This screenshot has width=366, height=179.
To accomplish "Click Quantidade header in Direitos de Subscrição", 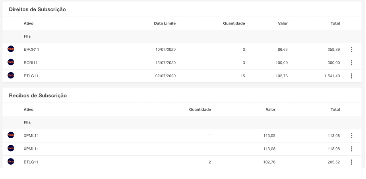I will [234, 23].
